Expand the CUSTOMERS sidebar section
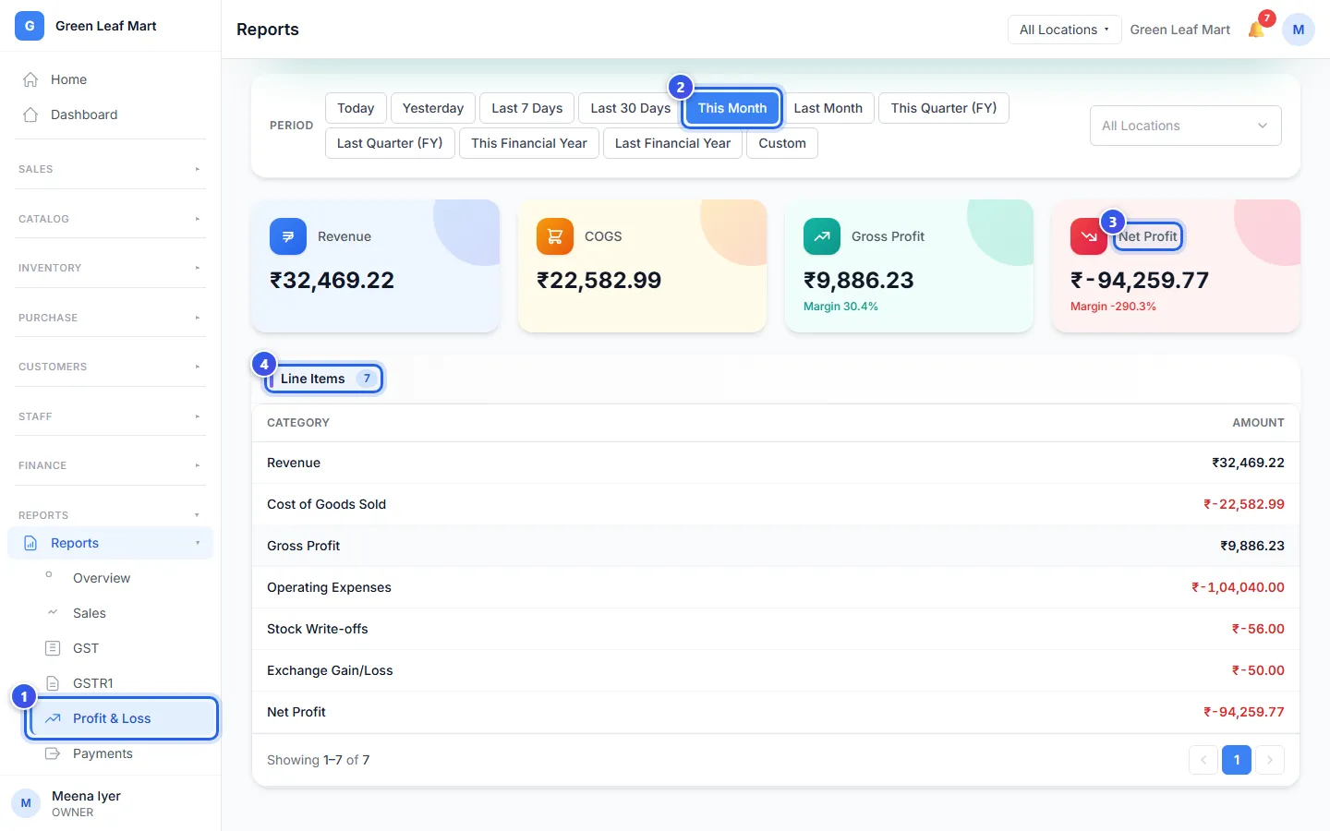The height and width of the screenshot is (831, 1330). tap(110, 367)
